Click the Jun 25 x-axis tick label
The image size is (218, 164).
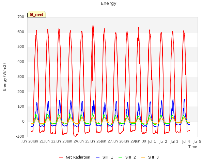click(84, 141)
